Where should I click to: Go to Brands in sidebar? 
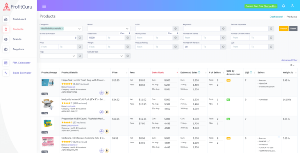pos(17,39)
